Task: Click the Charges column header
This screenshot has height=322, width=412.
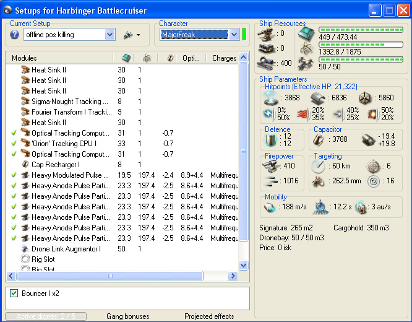Action: [223, 58]
